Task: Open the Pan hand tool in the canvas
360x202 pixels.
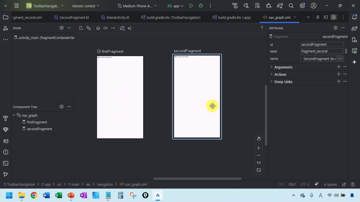Action: (x=259, y=139)
